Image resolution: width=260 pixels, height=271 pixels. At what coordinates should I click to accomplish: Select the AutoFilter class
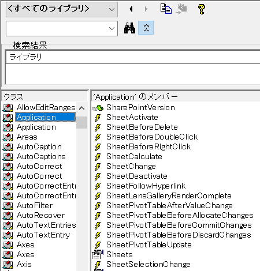pyautogui.click(x=35, y=205)
